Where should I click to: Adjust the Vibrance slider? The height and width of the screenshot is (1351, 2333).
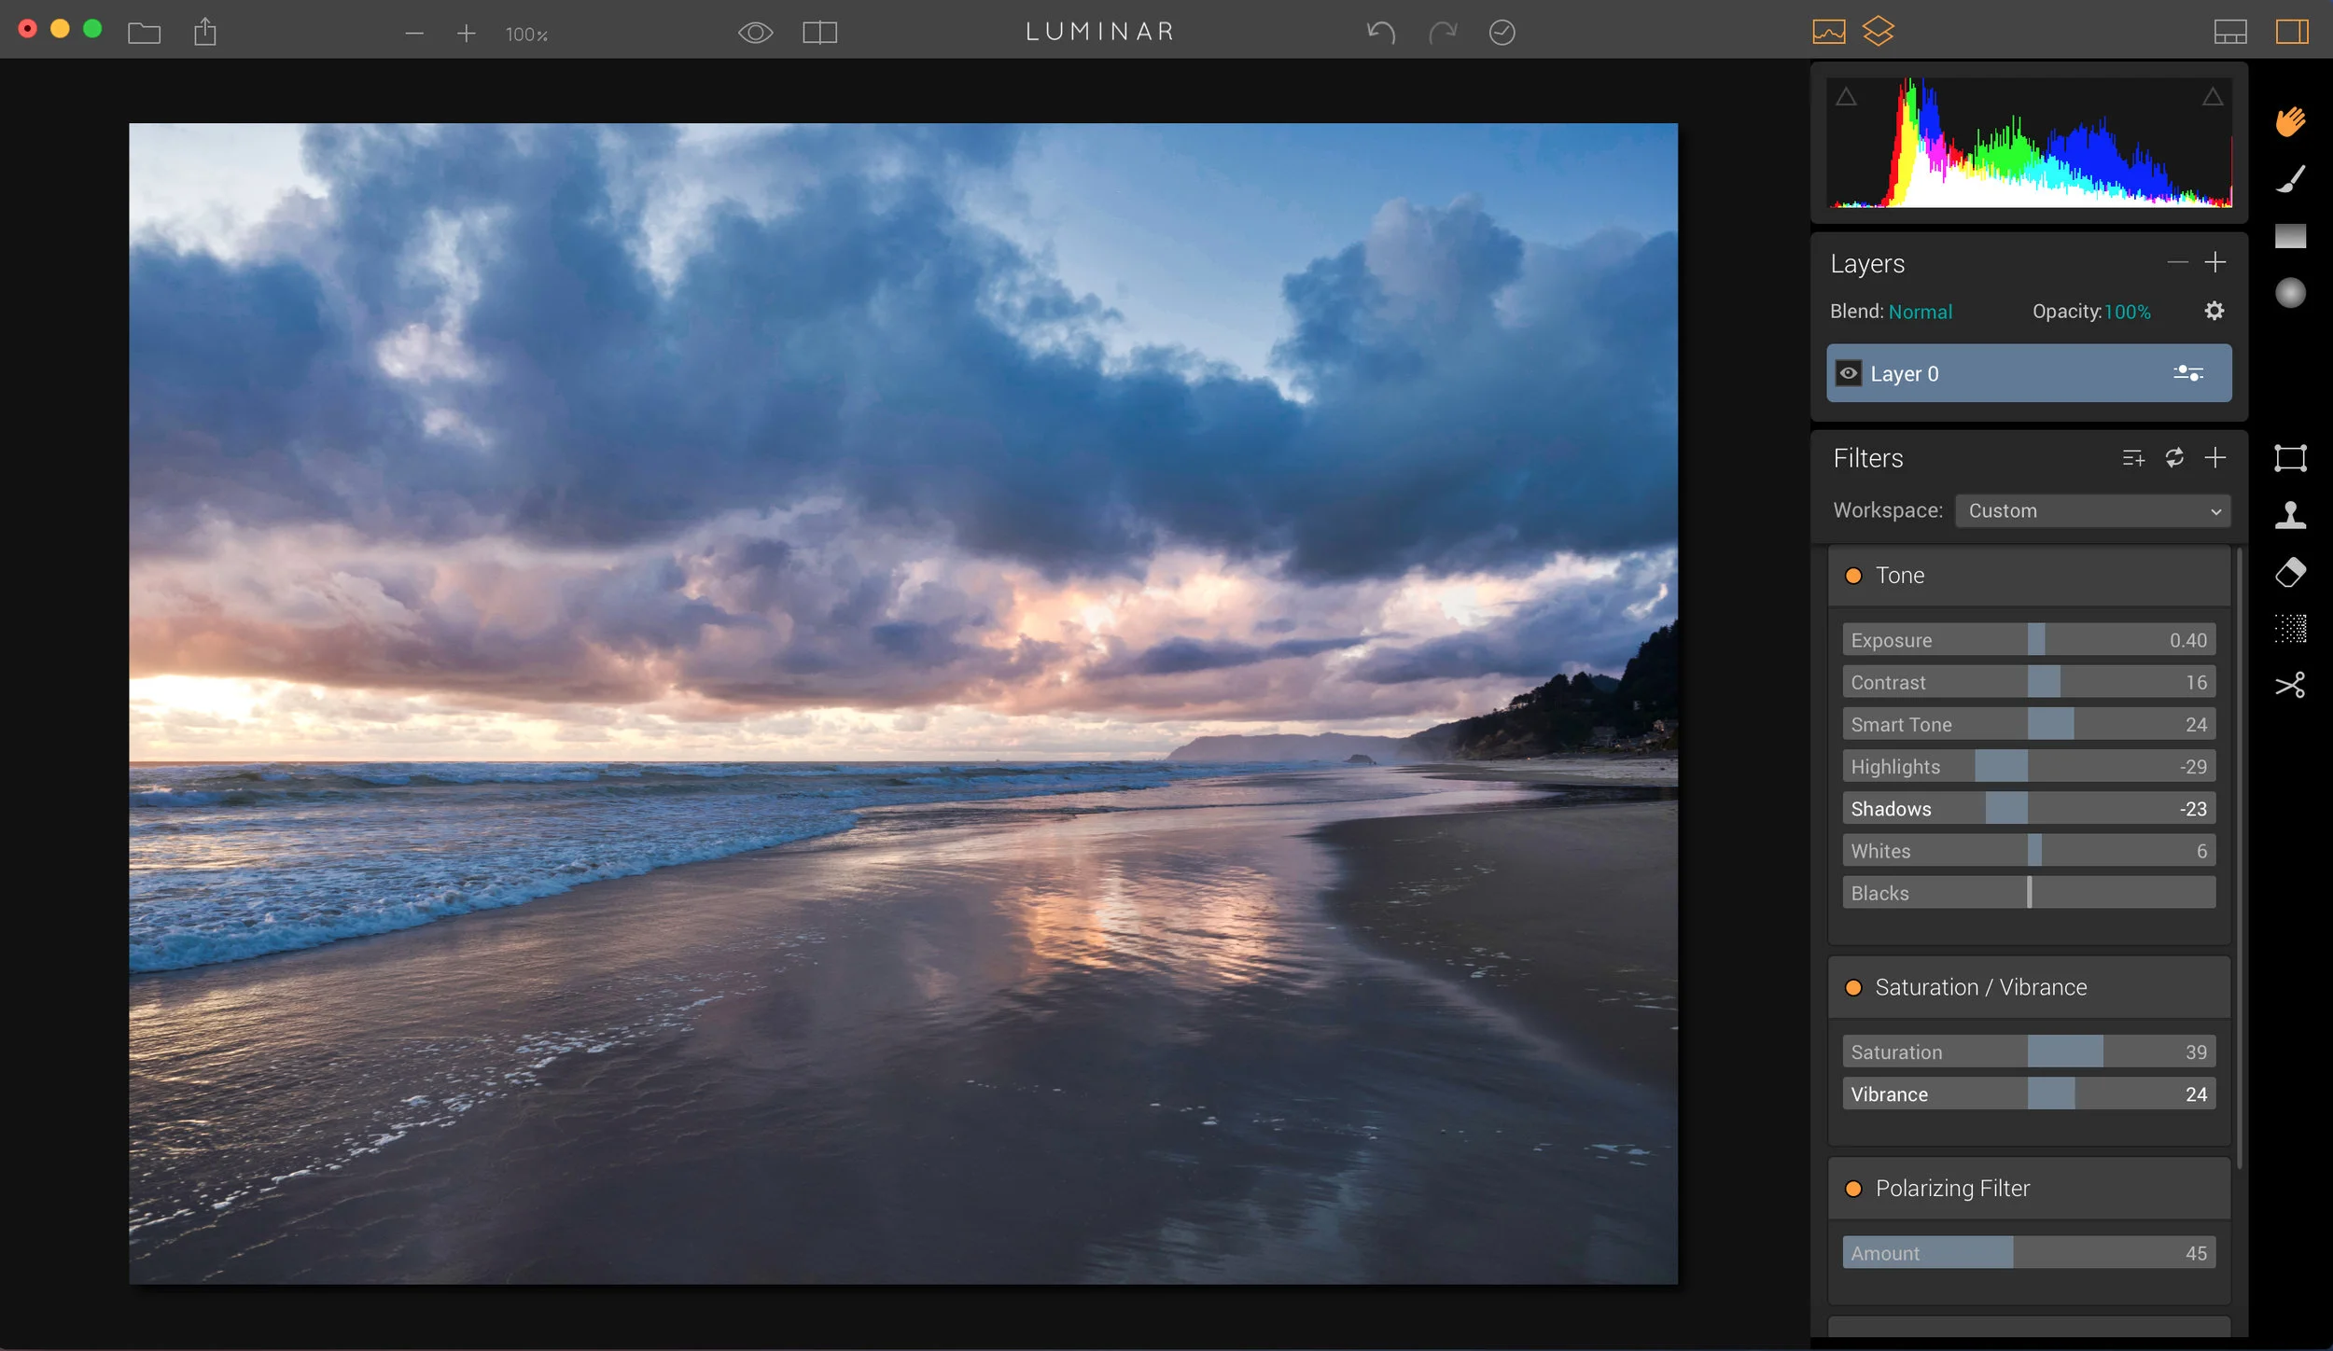tap(2029, 1093)
